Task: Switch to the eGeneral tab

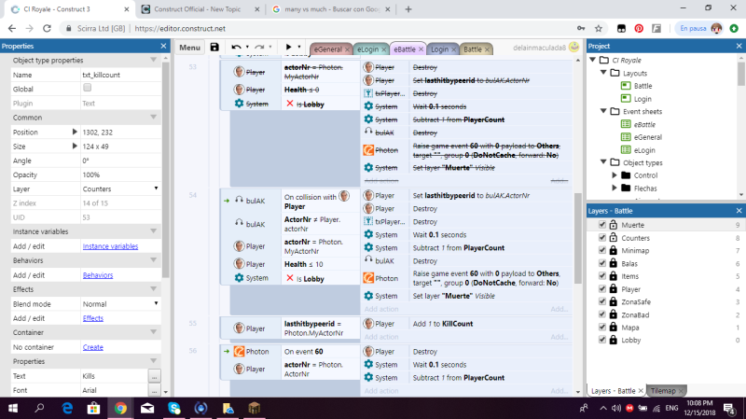Action: 327,49
